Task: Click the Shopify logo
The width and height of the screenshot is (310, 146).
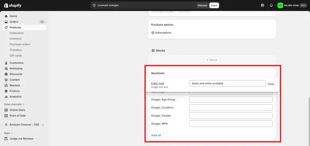Action: (12, 5)
